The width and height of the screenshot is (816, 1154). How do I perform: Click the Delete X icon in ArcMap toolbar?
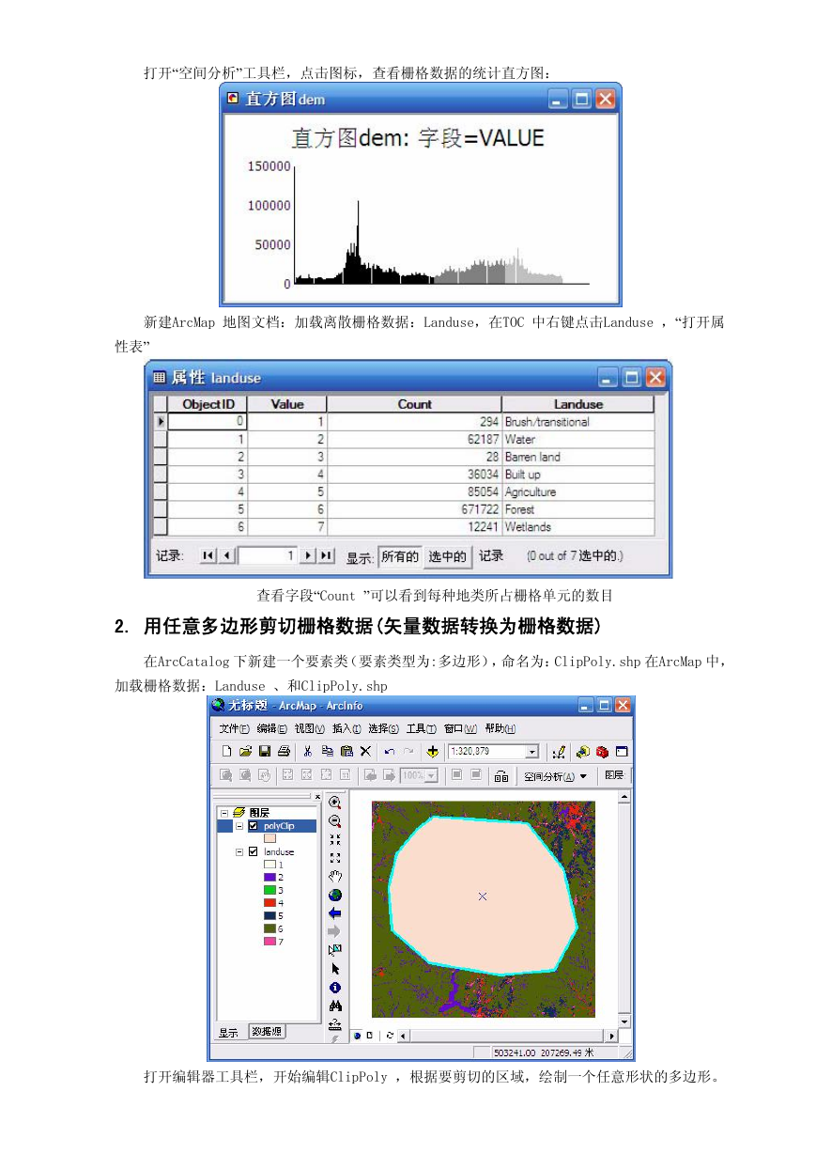click(x=365, y=752)
